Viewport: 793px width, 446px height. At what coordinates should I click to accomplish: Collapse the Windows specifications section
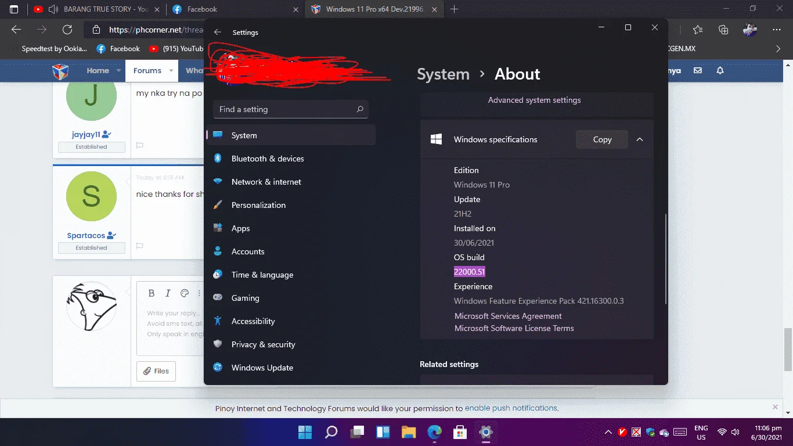[640, 139]
